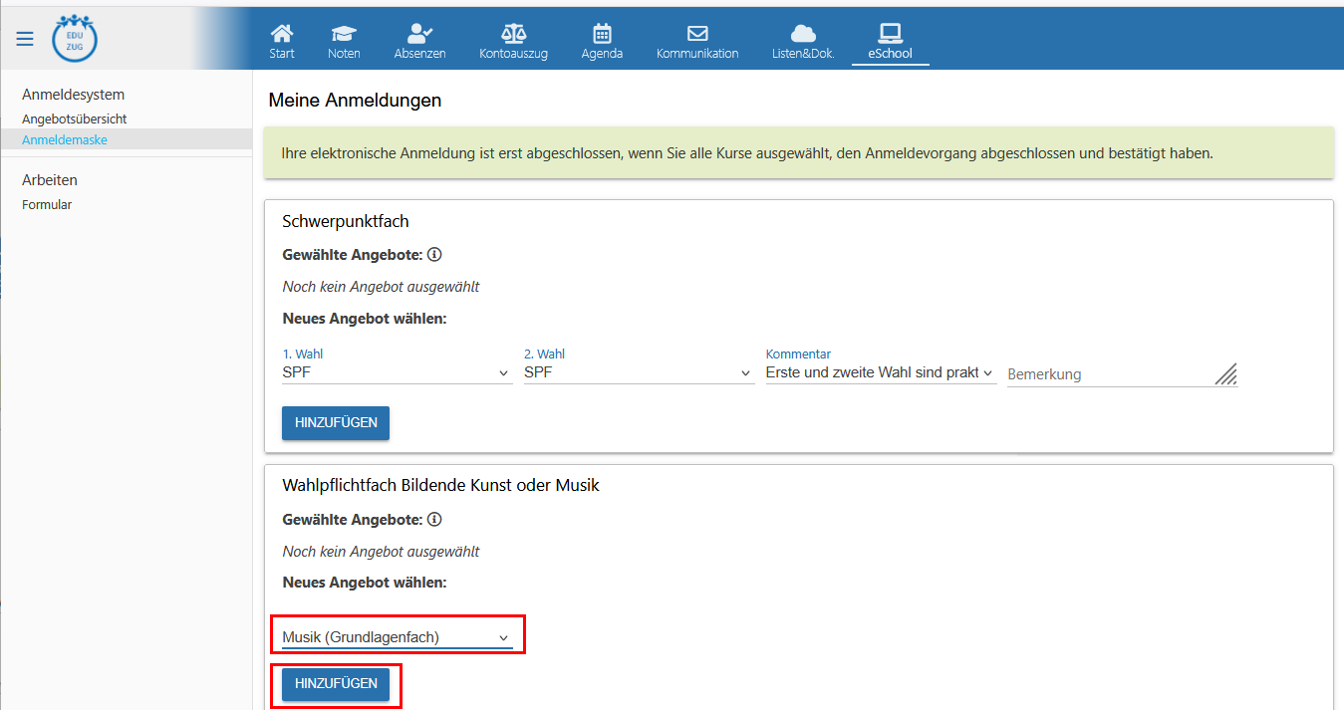Open Listen&Dok. cloud icon
This screenshot has height=710, width=1344.
803,34
